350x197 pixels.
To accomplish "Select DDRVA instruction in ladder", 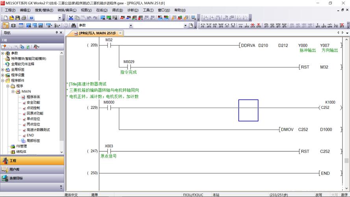I will 248,45.
